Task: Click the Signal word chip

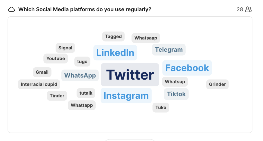Action: pyautogui.click(x=65, y=48)
